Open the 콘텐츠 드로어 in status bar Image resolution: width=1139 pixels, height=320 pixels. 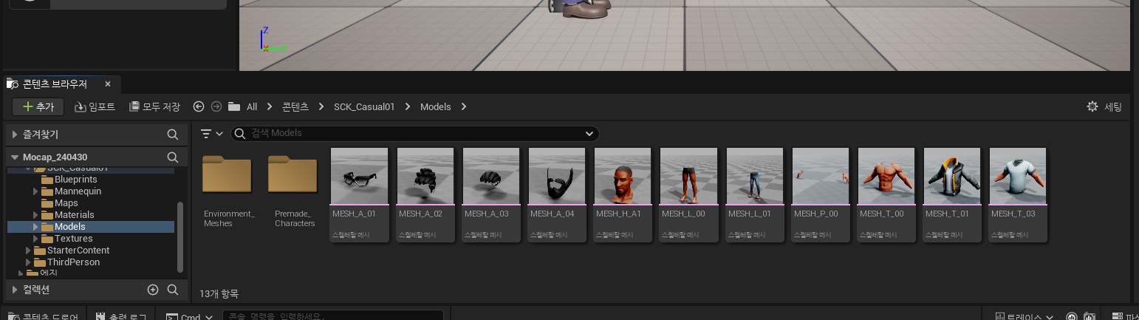tap(42, 316)
